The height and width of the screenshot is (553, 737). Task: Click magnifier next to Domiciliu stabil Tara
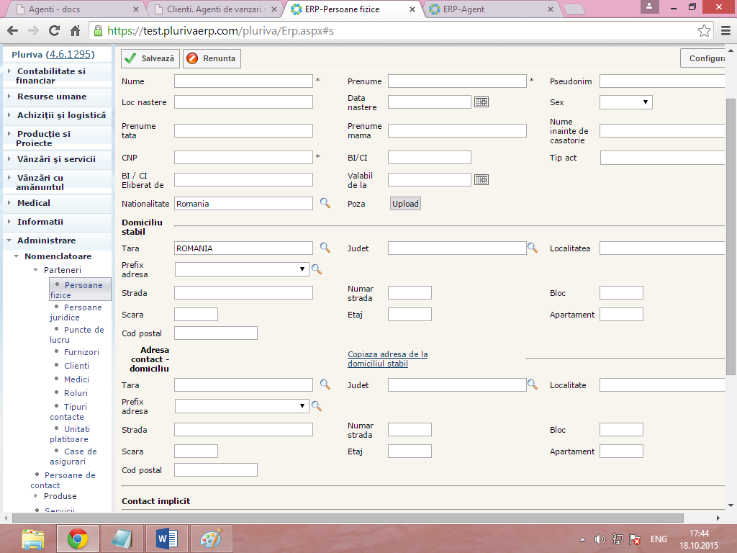point(325,248)
